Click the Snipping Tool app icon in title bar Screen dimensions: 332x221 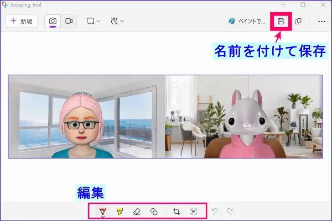pyautogui.click(x=4, y=4)
